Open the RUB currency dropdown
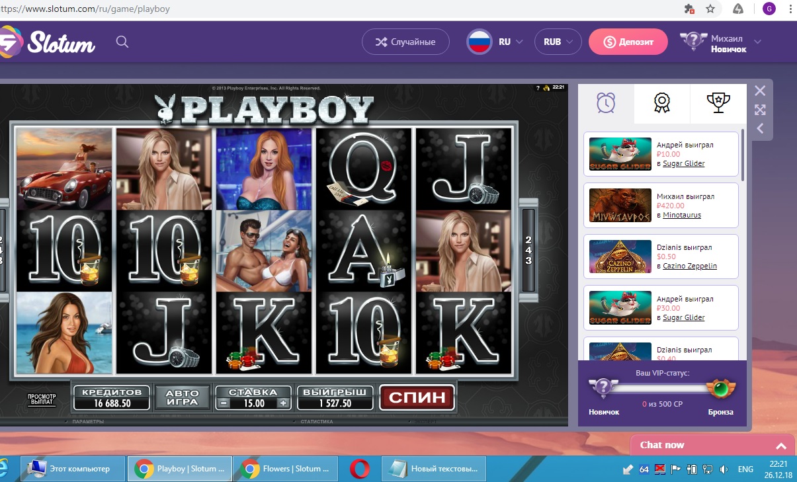Screen dimensions: 797x482 click(558, 42)
